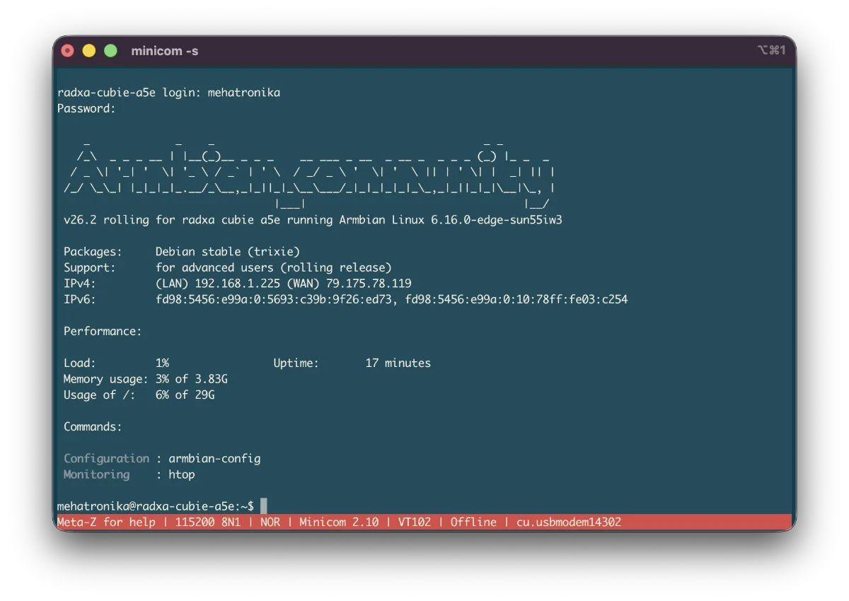Click "Meta-Z for help" in status bar

pyautogui.click(x=106, y=522)
